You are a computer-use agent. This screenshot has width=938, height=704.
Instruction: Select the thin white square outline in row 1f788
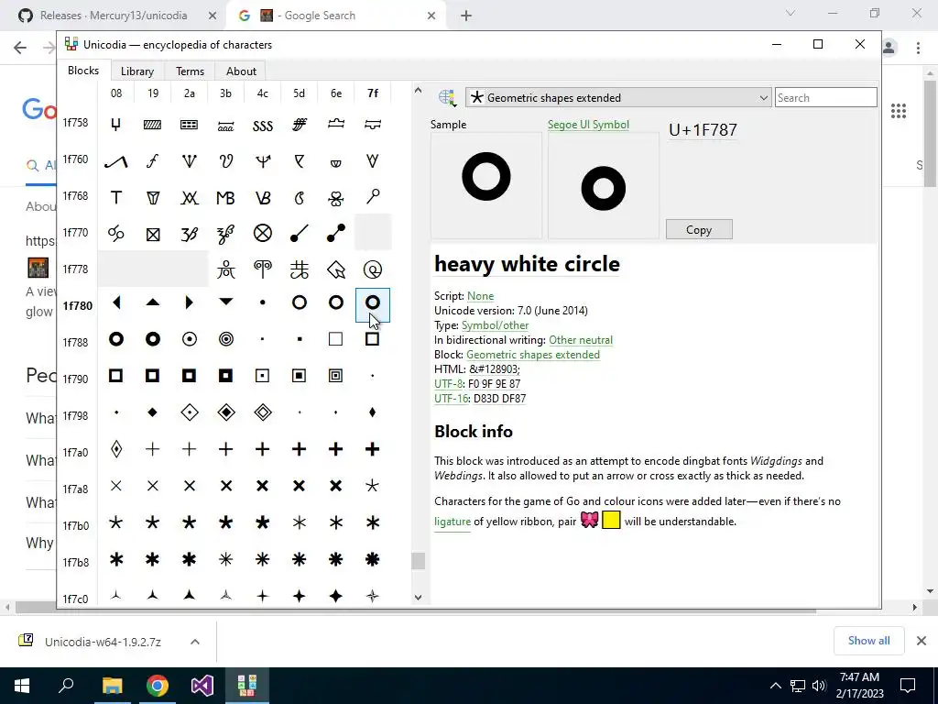[x=336, y=339]
